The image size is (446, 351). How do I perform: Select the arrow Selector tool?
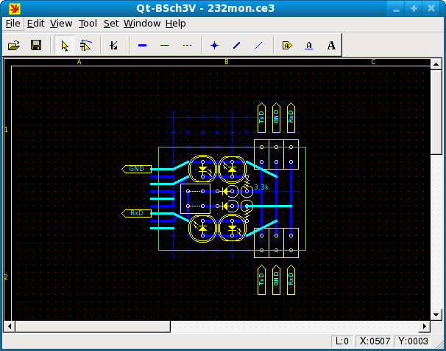pos(65,46)
